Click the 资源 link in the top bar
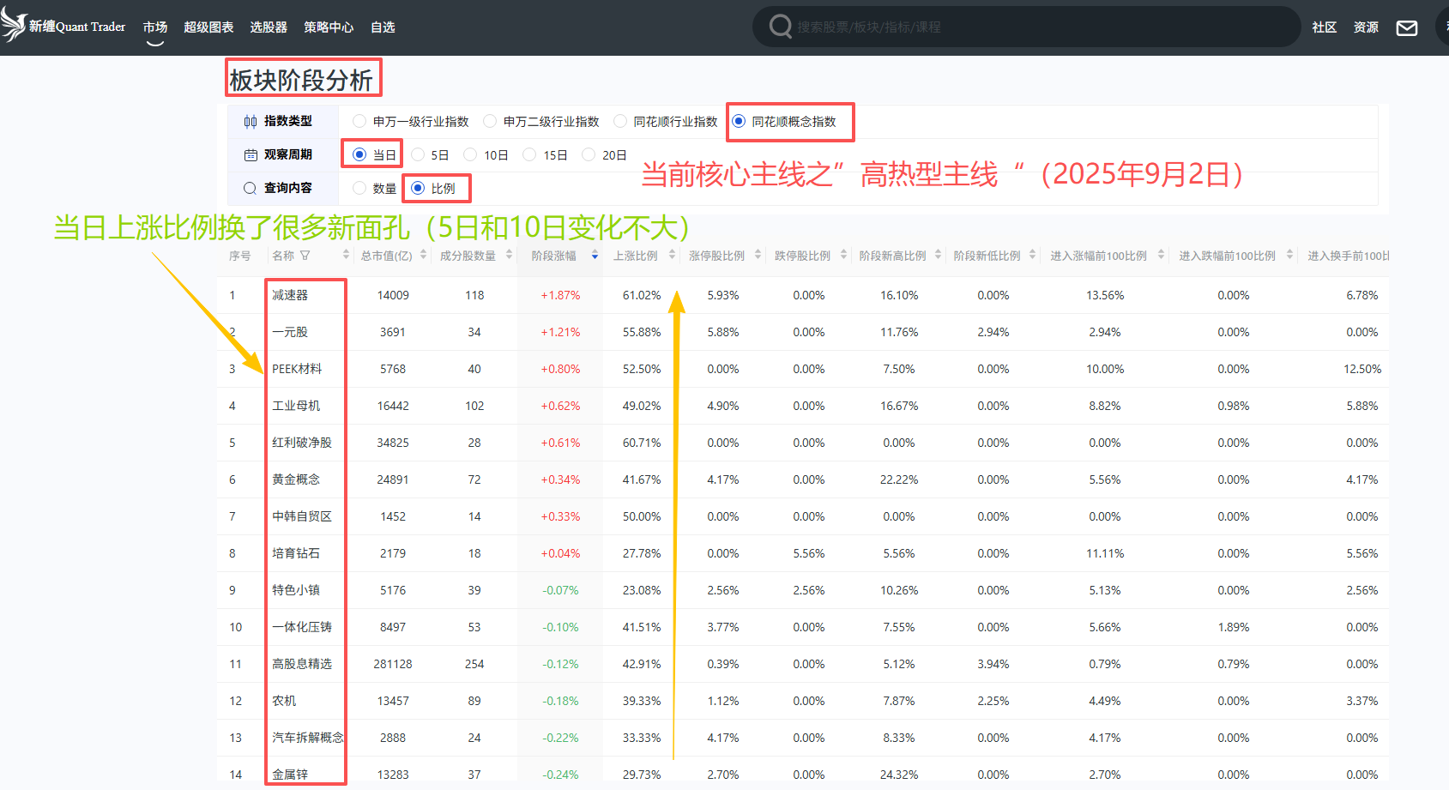The width and height of the screenshot is (1449, 790). tap(1366, 27)
